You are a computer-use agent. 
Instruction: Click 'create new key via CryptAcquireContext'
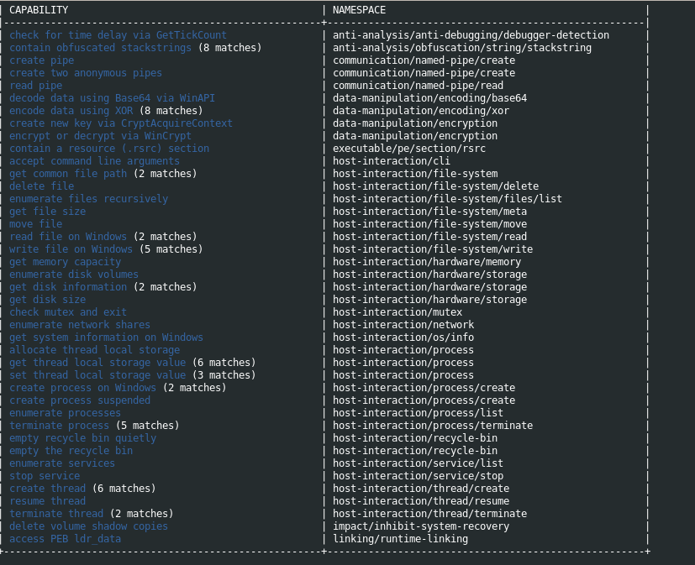[121, 123]
